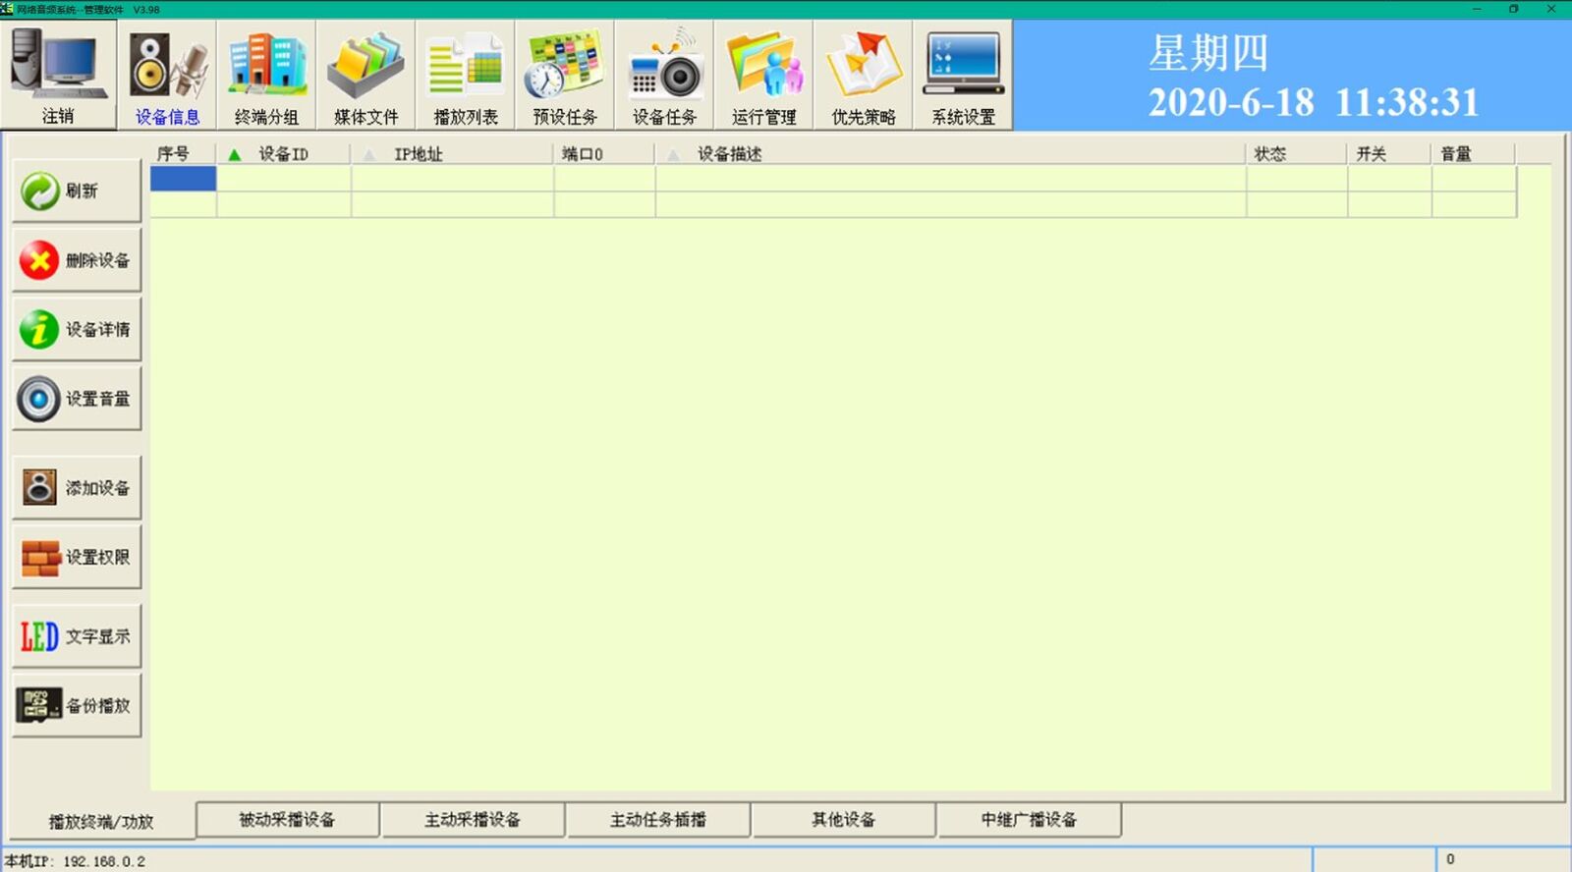Screen dimensions: 1572x872
Task: Select the 播放终端/功放 tab
Action: [x=101, y=821]
